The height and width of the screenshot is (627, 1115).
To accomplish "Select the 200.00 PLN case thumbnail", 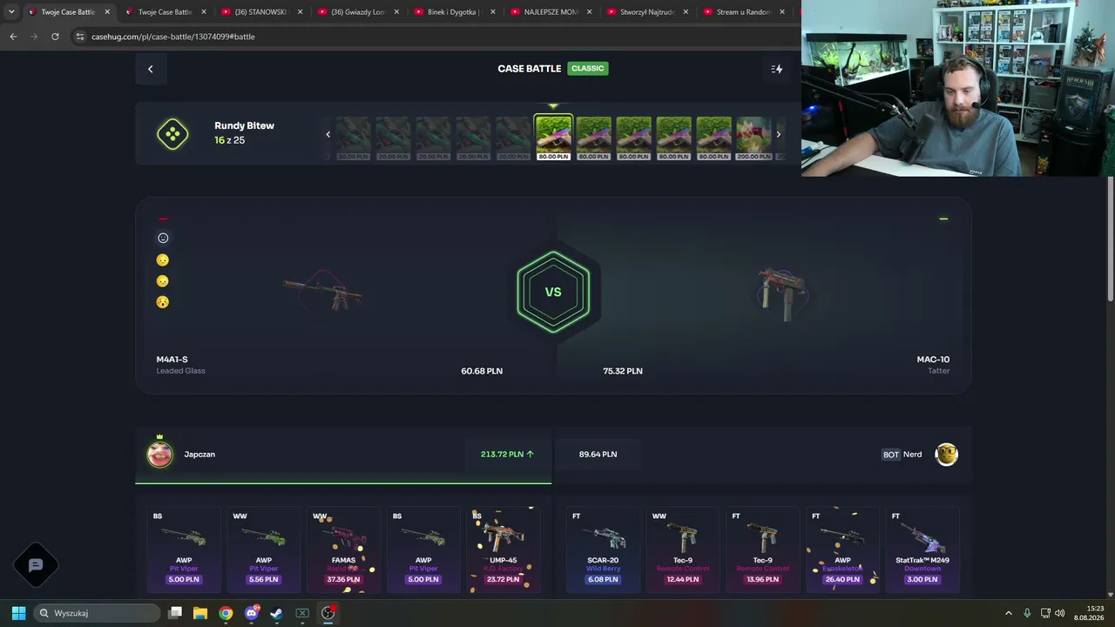I will click(753, 138).
